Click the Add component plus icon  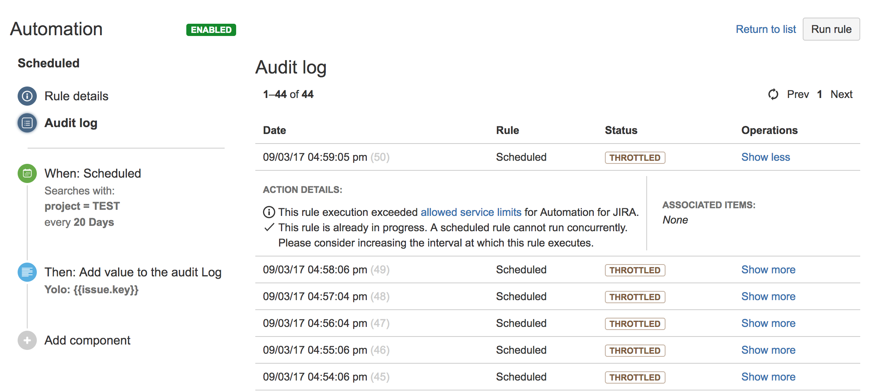tap(27, 340)
